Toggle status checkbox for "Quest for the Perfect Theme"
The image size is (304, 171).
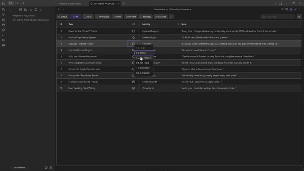click(133, 31)
